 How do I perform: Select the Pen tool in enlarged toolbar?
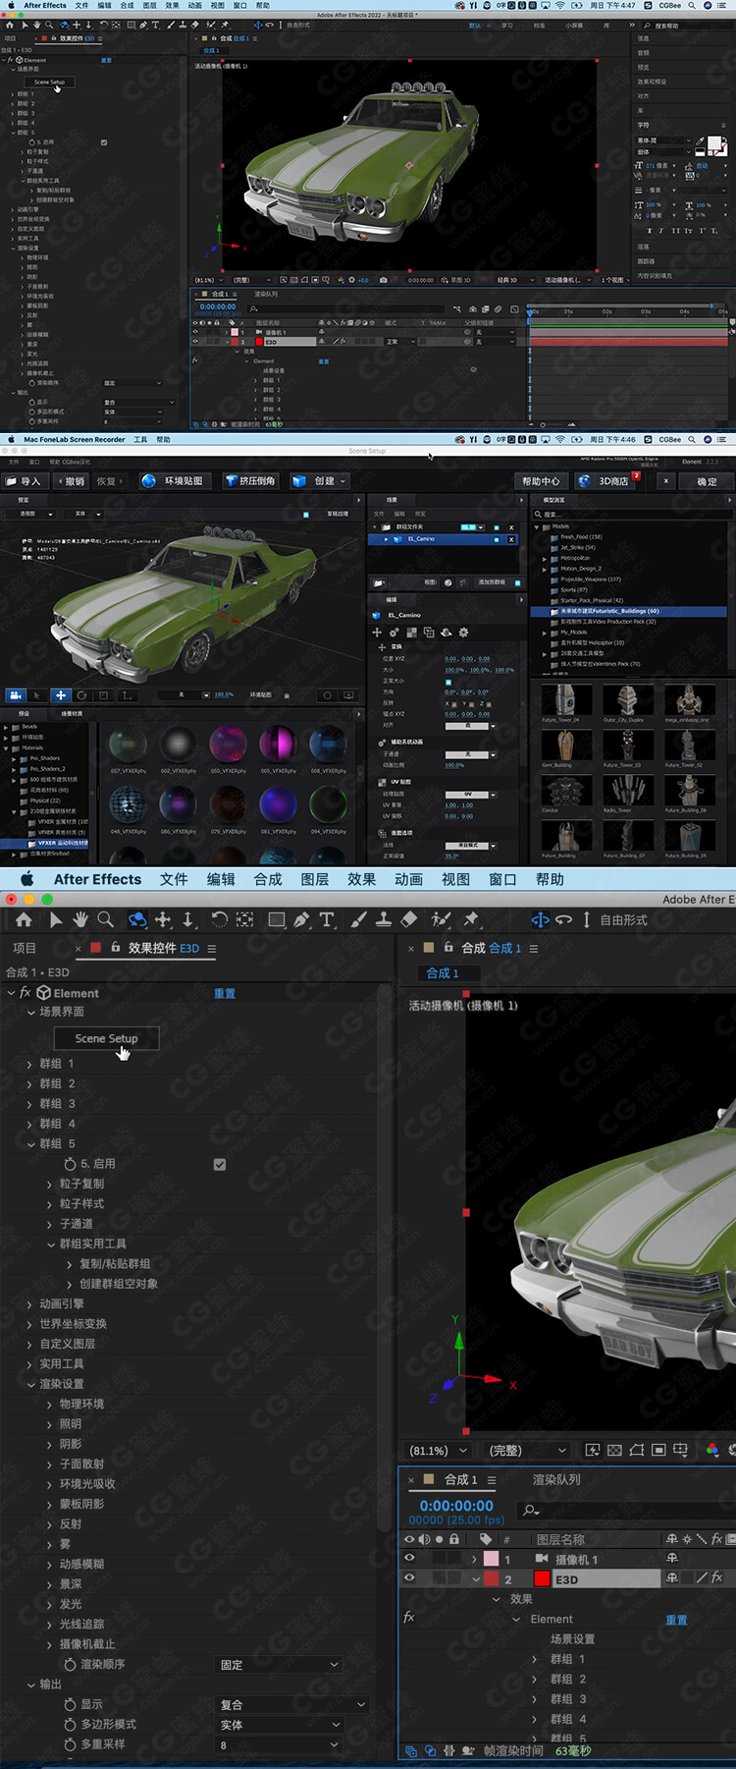point(301,919)
